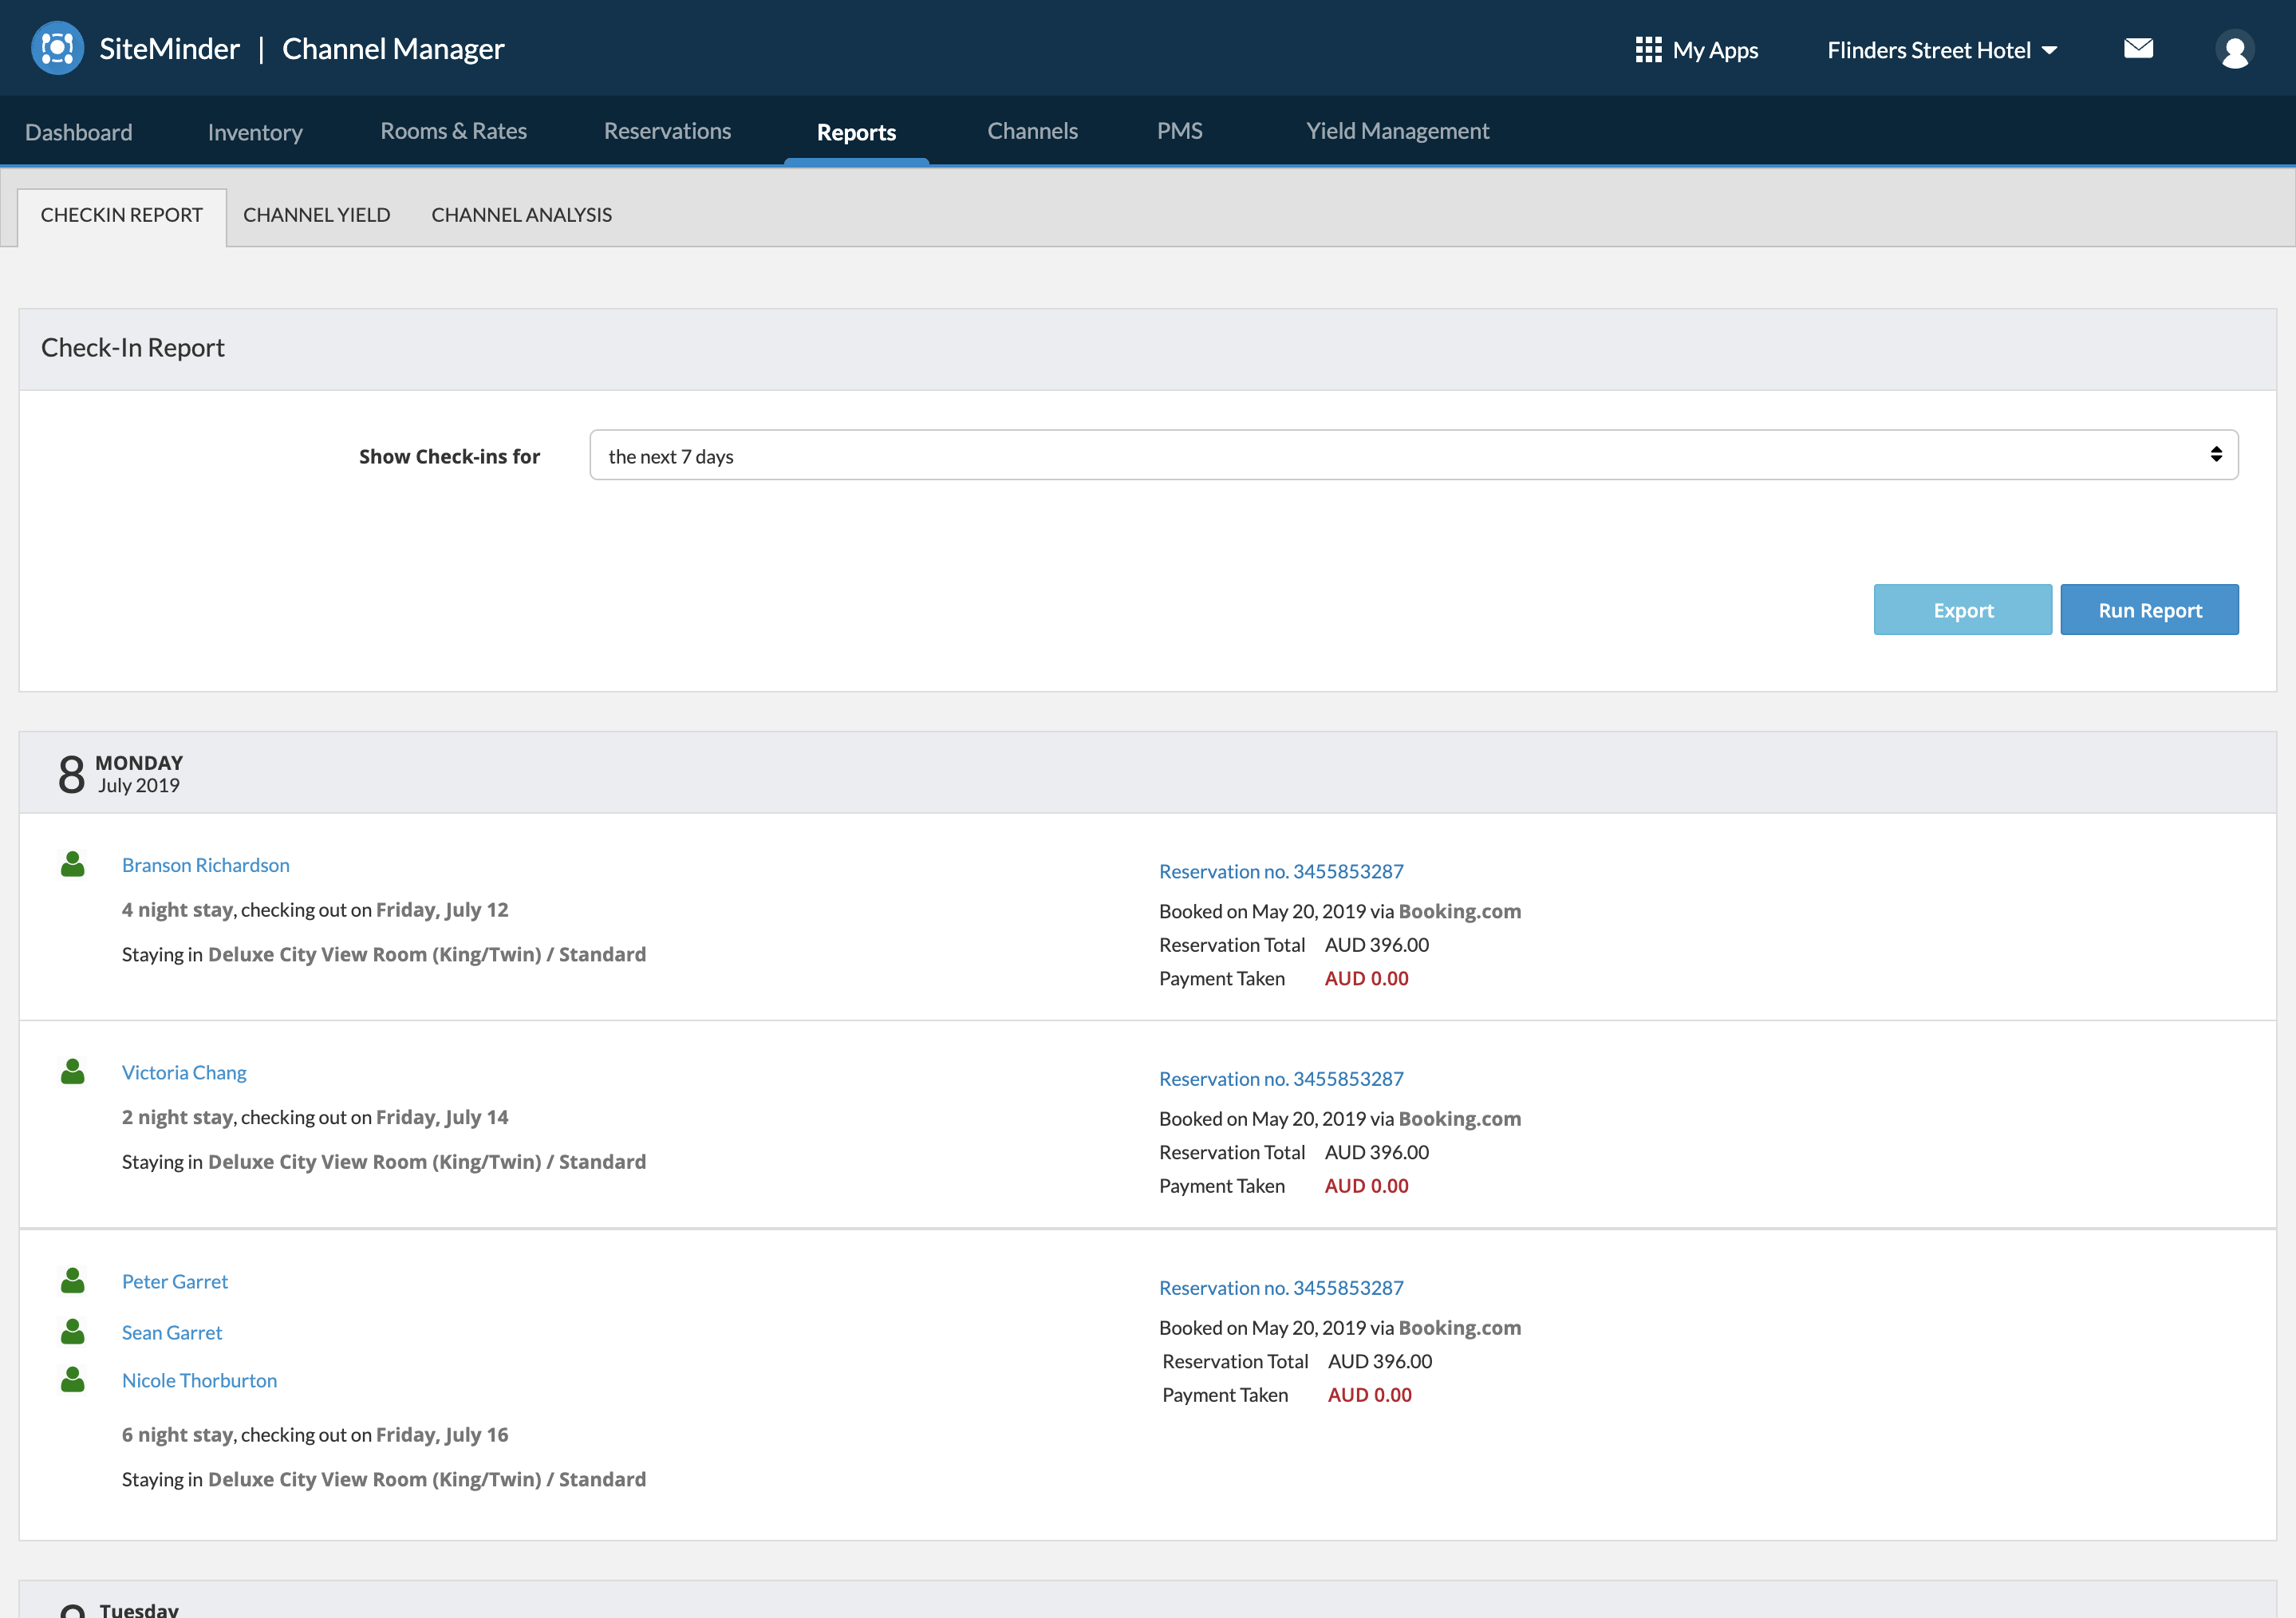This screenshot has width=2296, height=1618.
Task: Click '2 night stay' text for Victoria
Action: pos(177,1116)
